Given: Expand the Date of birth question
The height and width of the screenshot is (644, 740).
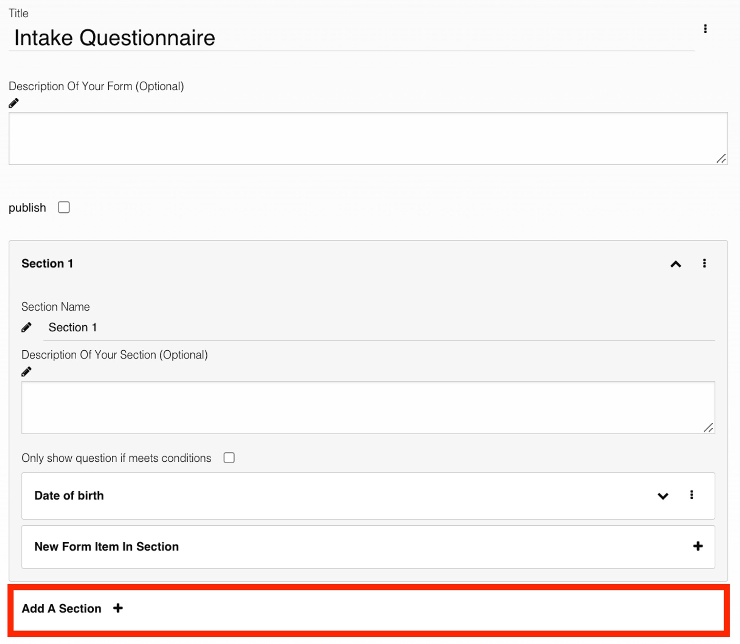Looking at the screenshot, I should (663, 496).
